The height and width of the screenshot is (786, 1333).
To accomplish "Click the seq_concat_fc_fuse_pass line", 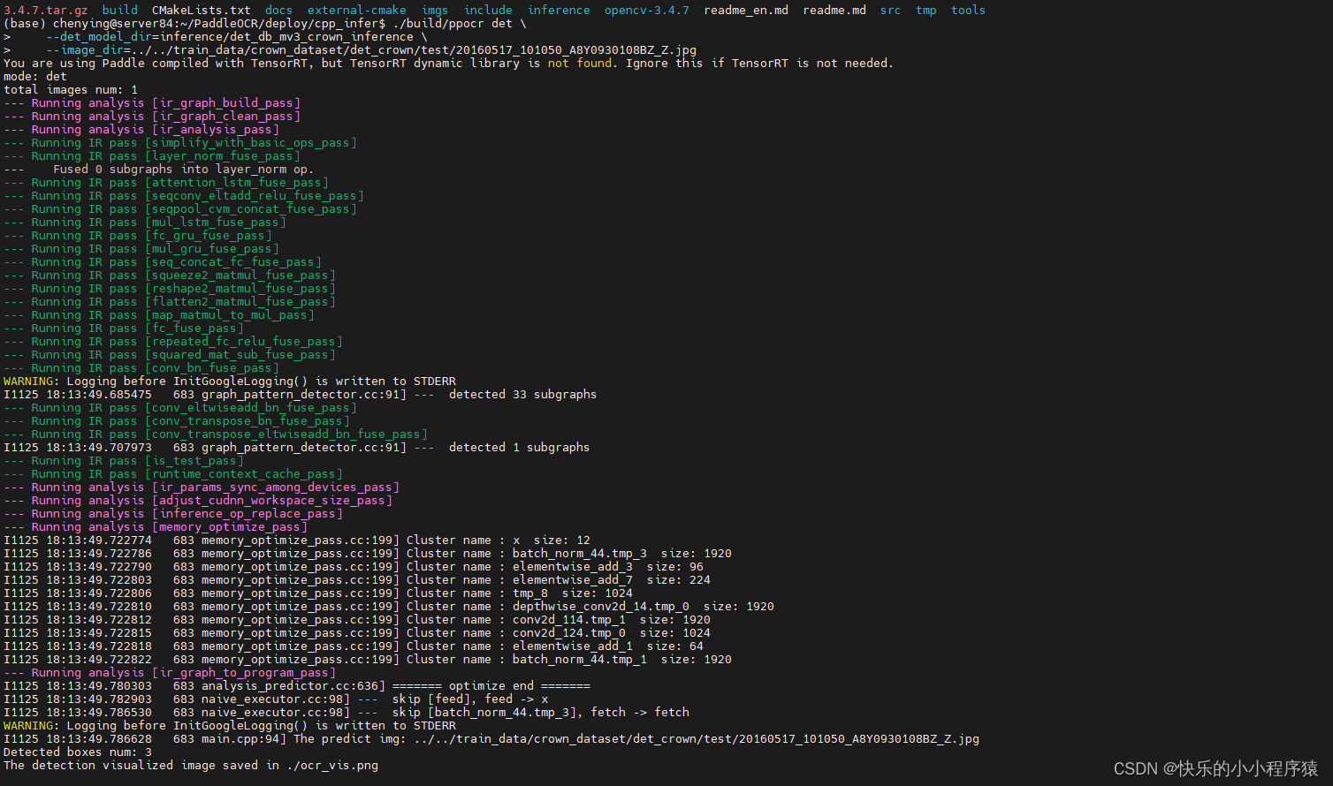I will (x=163, y=262).
